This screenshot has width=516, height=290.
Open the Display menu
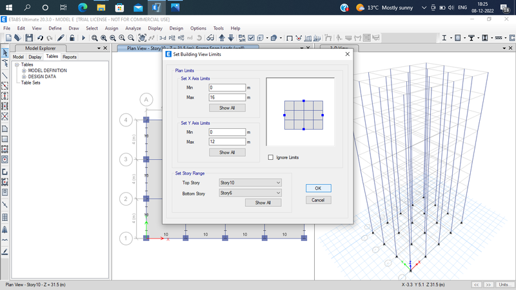(x=155, y=28)
